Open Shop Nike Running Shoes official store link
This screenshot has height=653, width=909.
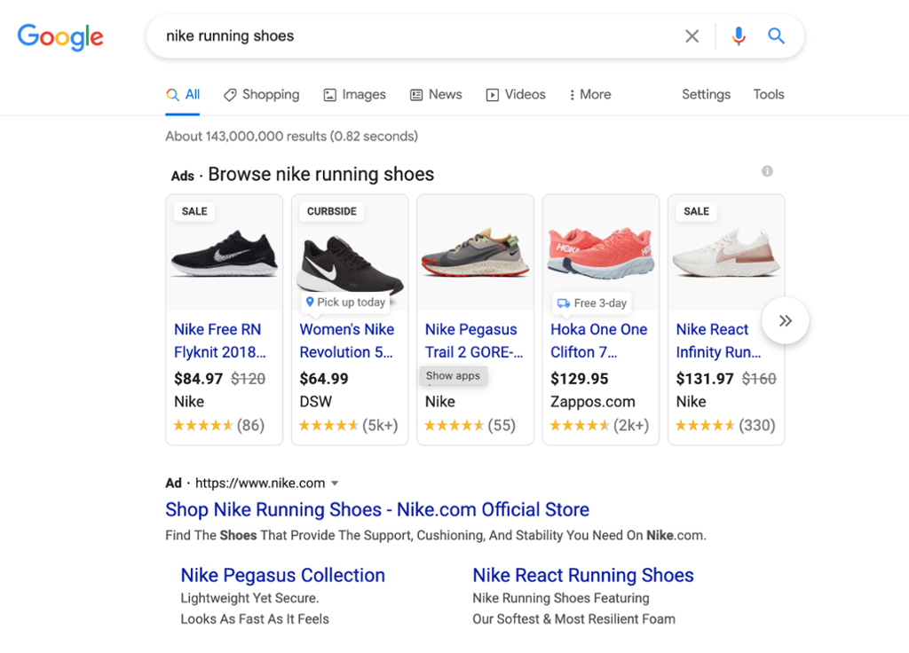pyautogui.click(x=377, y=509)
